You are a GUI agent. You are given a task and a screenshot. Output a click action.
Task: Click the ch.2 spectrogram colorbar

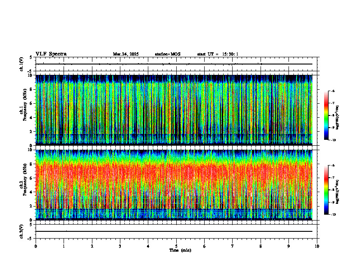(326, 190)
